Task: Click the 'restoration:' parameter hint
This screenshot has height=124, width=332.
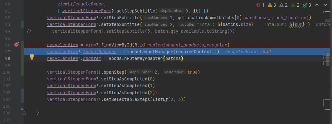Action: pos(175,72)
